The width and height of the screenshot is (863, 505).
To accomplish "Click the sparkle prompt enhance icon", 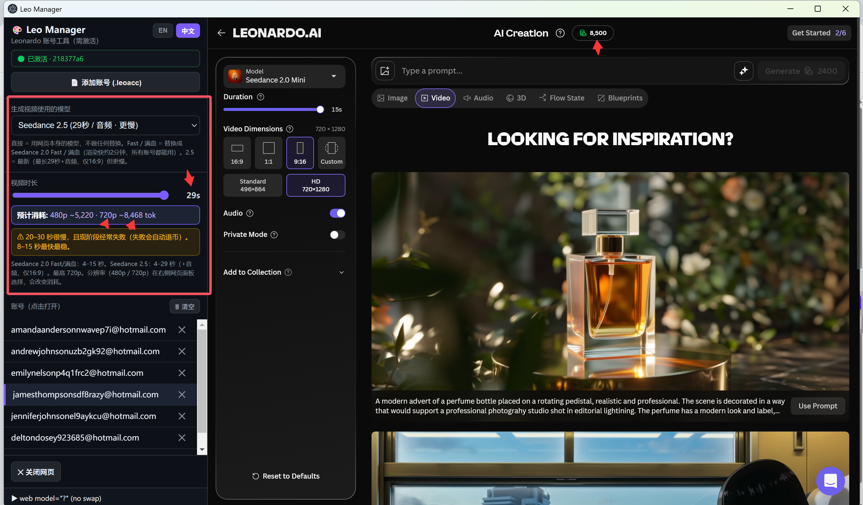I will (743, 71).
